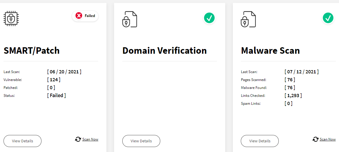Click the Pages Scanned: label
Viewport: 339px width, 152px height.
253,80
